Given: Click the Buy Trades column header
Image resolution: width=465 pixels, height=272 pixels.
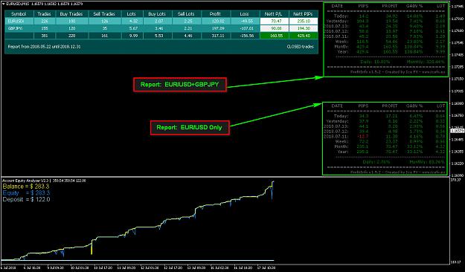Looking at the screenshot, I should tap(71, 14).
